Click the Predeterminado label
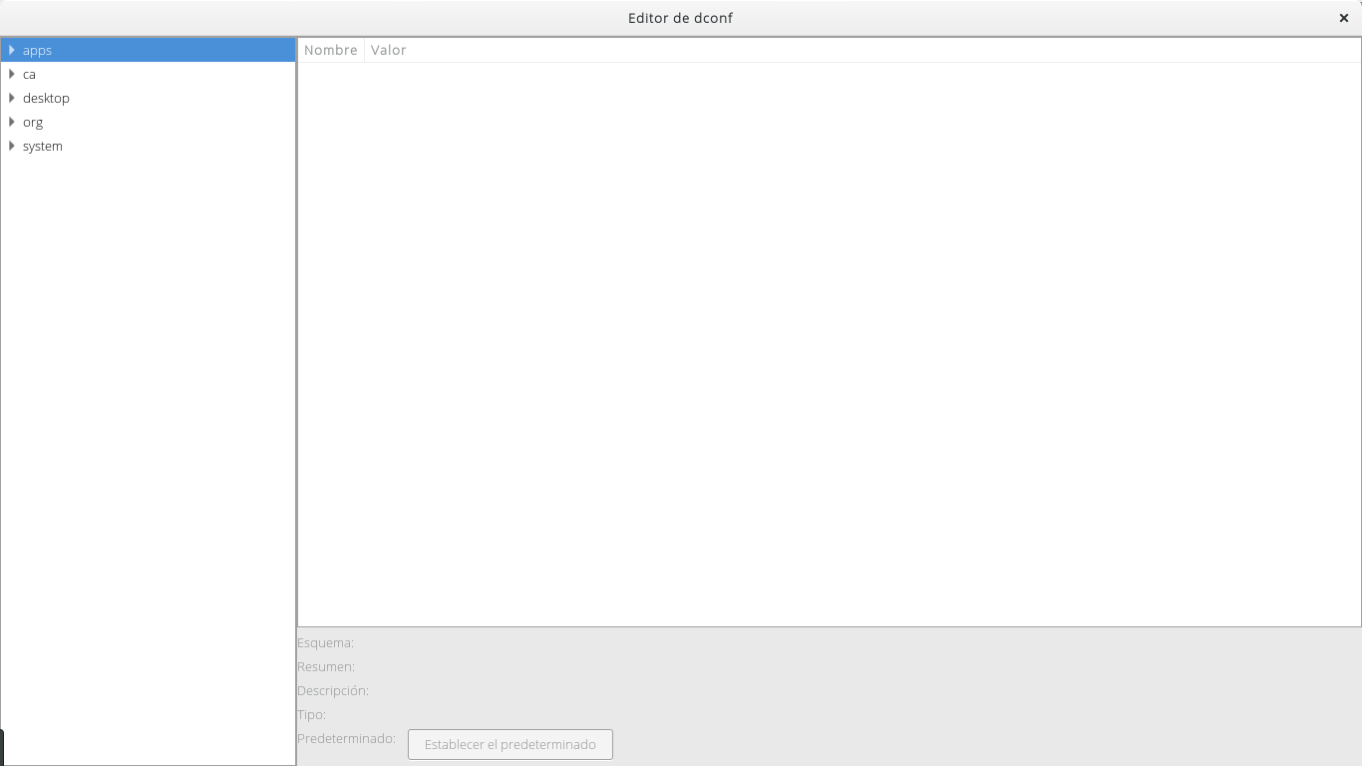The height and width of the screenshot is (766, 1362). pos(346,739)
